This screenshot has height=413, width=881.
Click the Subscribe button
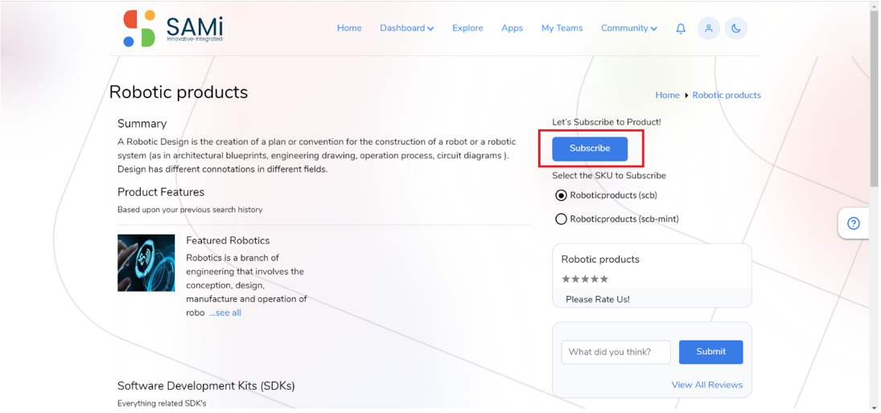coord(590,149)
